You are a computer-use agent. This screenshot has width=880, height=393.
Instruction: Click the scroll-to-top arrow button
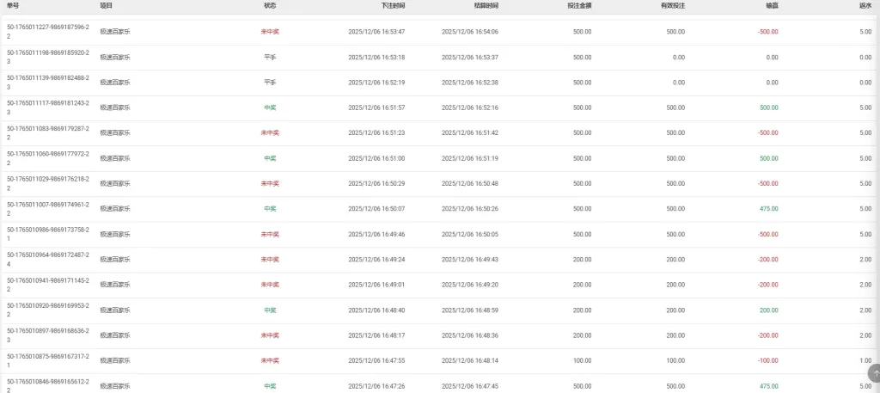click(873, 373)
